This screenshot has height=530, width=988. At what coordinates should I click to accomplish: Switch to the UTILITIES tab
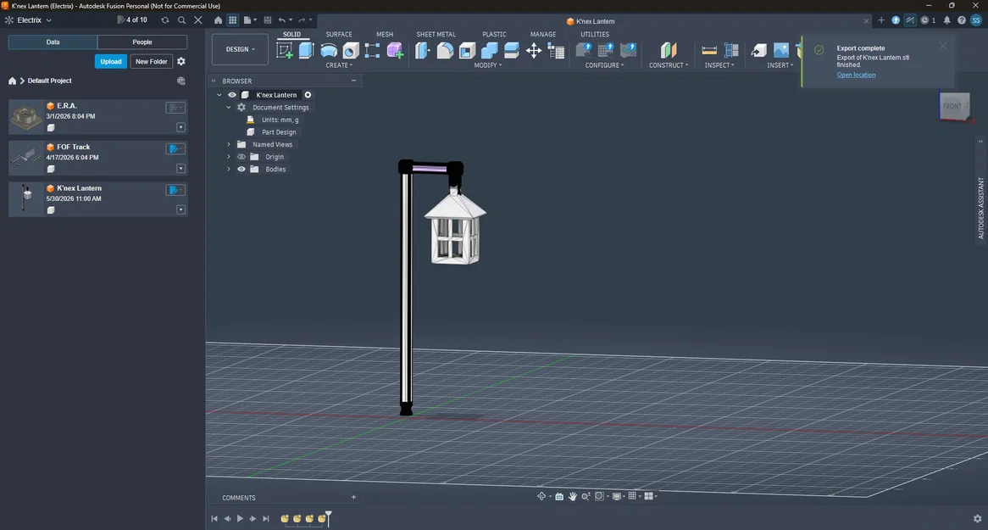(x=595, y=34)
